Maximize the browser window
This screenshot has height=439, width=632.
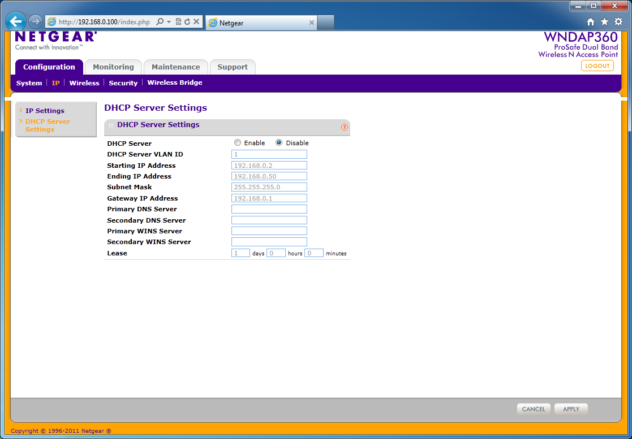point(594,6)
